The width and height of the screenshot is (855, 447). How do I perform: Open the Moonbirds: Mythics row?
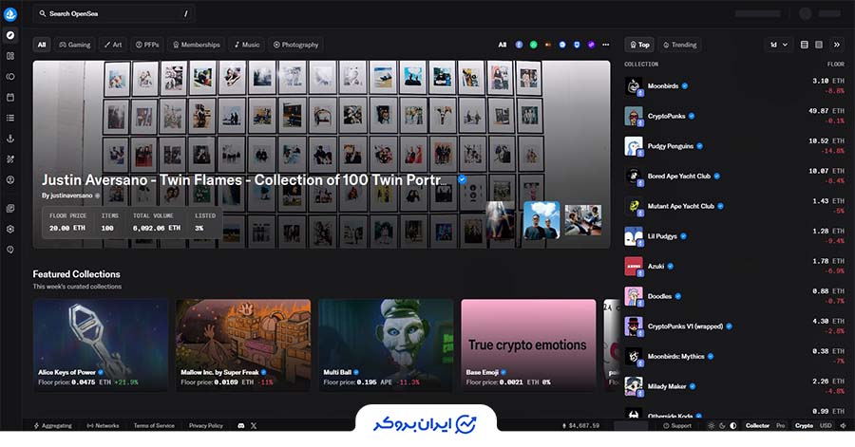click(734, 357)
